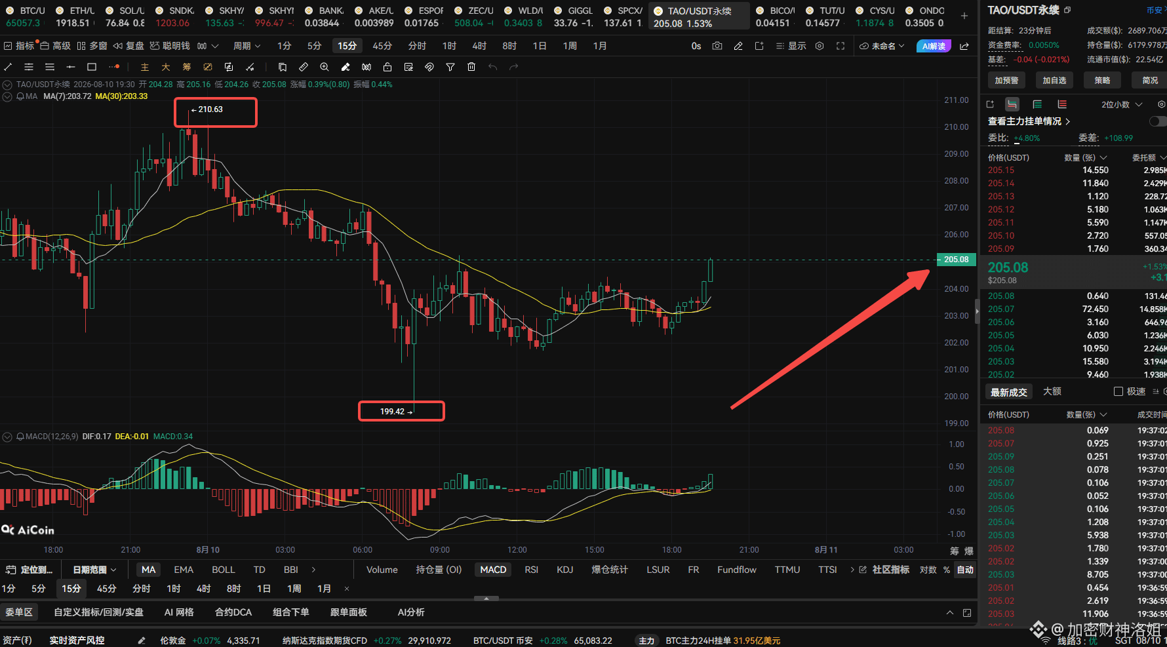Add a new symbol tab with plus
Screen dimensions: 1167x647
964,16
